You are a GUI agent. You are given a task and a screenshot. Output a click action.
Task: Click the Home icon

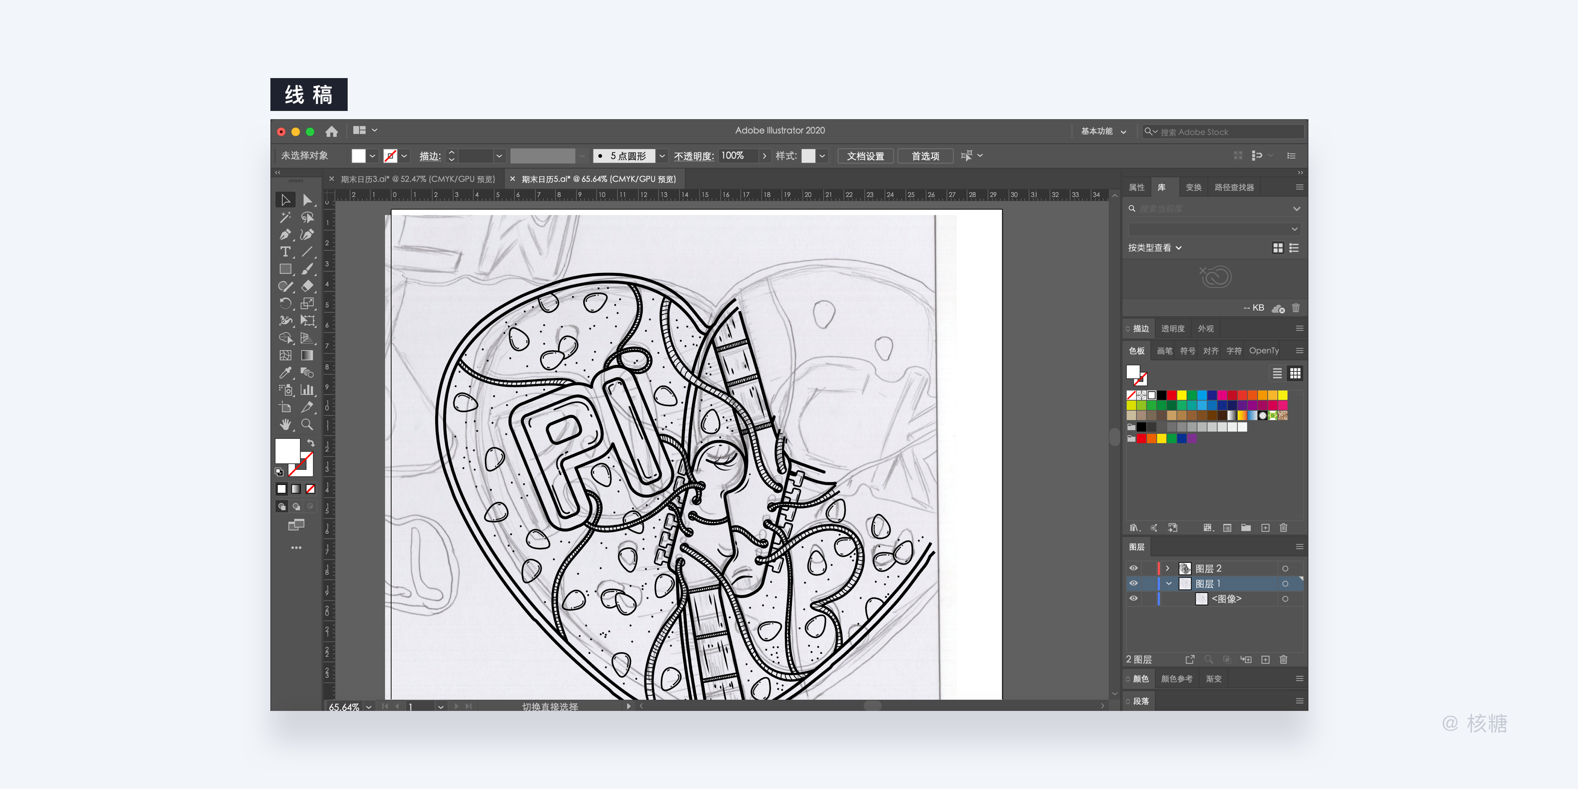331,131
